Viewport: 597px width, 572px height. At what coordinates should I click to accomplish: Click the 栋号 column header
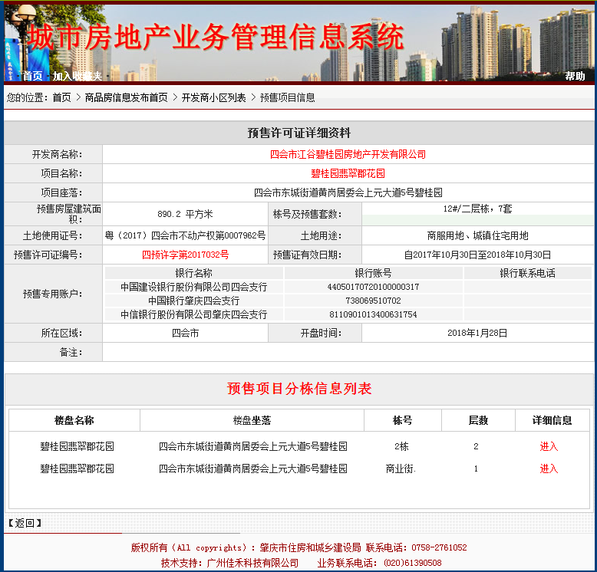(402, 420)
